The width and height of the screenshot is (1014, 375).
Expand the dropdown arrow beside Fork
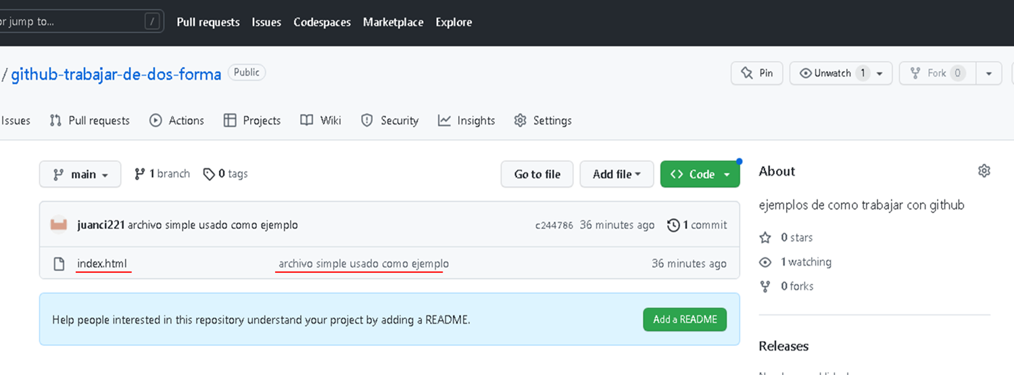coord(989,73)
